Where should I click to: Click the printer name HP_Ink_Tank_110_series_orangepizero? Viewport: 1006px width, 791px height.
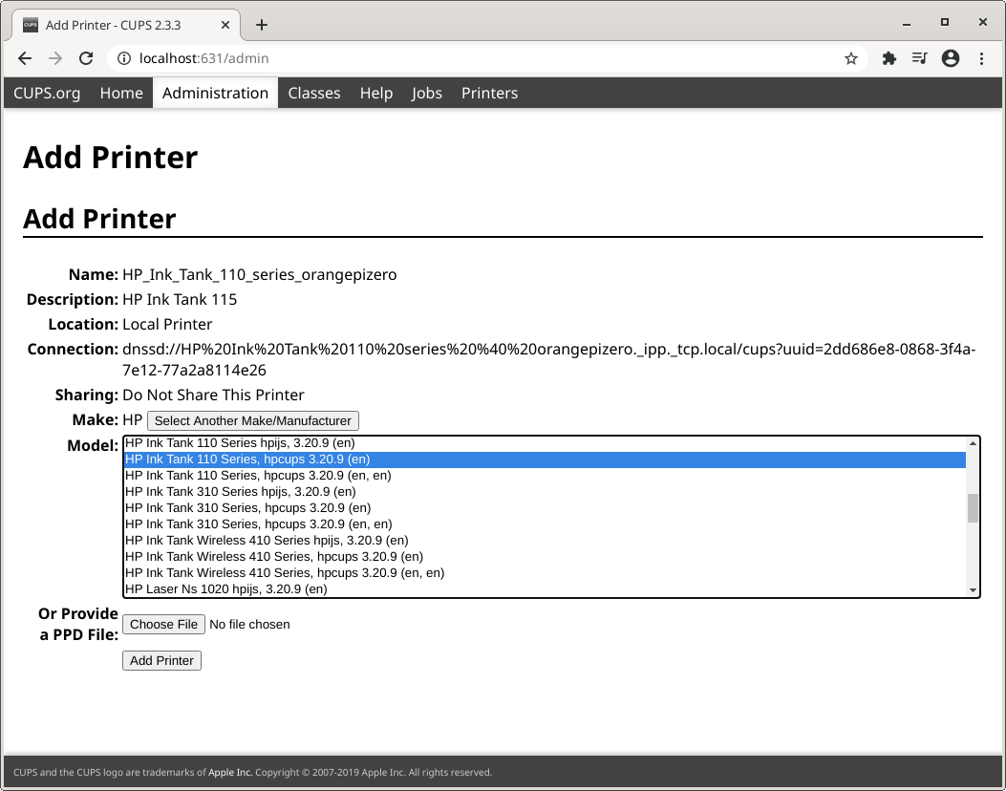(259, 274)
